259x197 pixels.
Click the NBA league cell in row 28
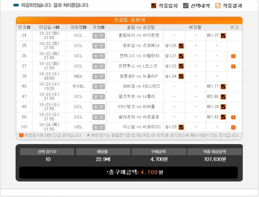point(78,76)
